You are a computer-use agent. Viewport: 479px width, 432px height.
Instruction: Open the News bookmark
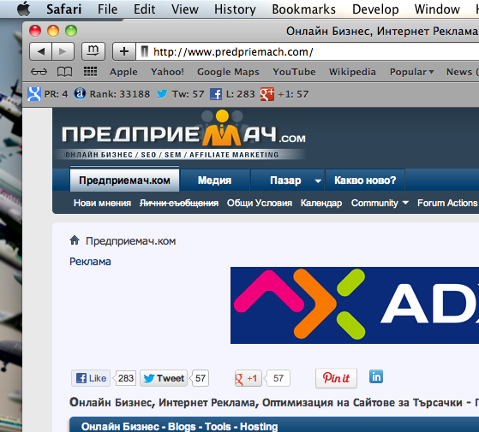462,72
